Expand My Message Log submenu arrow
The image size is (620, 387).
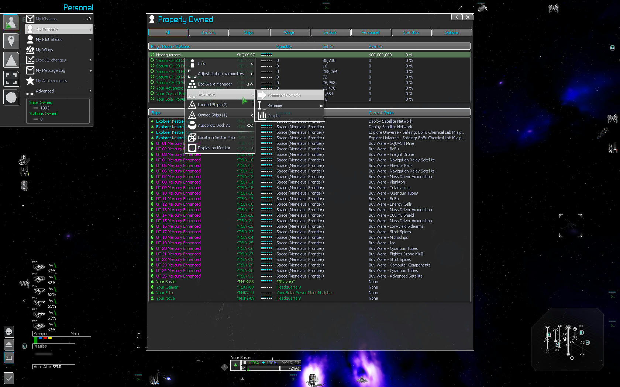point(90,70)
